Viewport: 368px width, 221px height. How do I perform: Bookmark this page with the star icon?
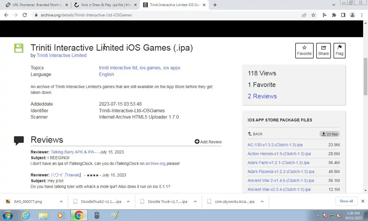tap(313, 15)
